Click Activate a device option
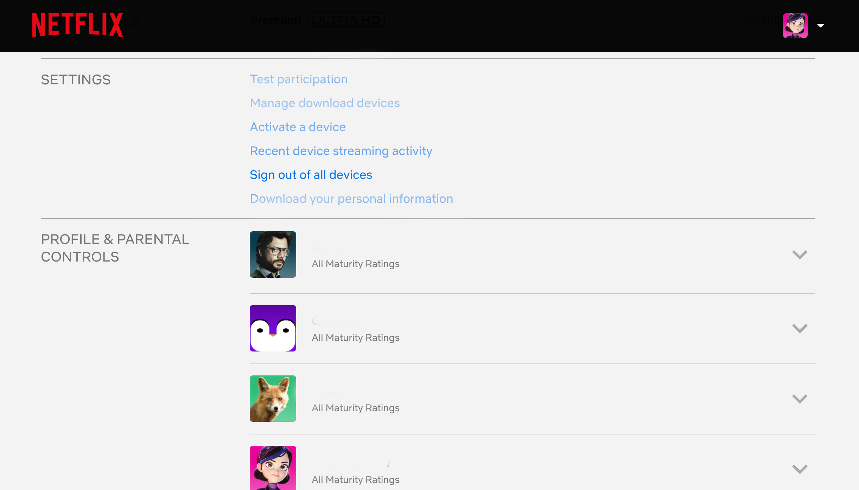The width and height of the screenshot is (859, 490). [298, 127]
